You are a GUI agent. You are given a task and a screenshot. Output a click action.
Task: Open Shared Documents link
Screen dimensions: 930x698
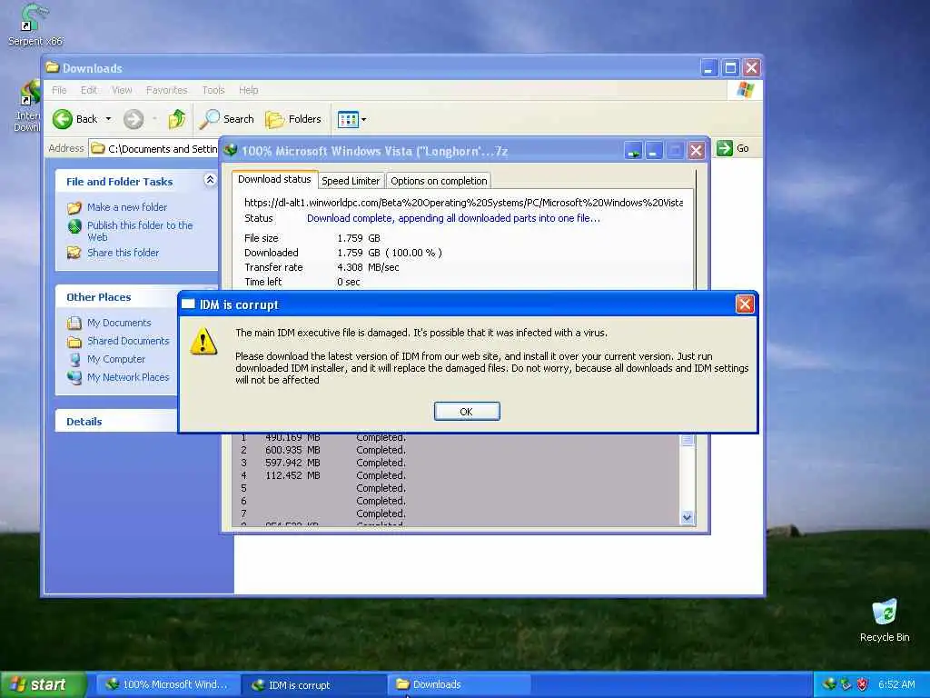click(128, 342)
